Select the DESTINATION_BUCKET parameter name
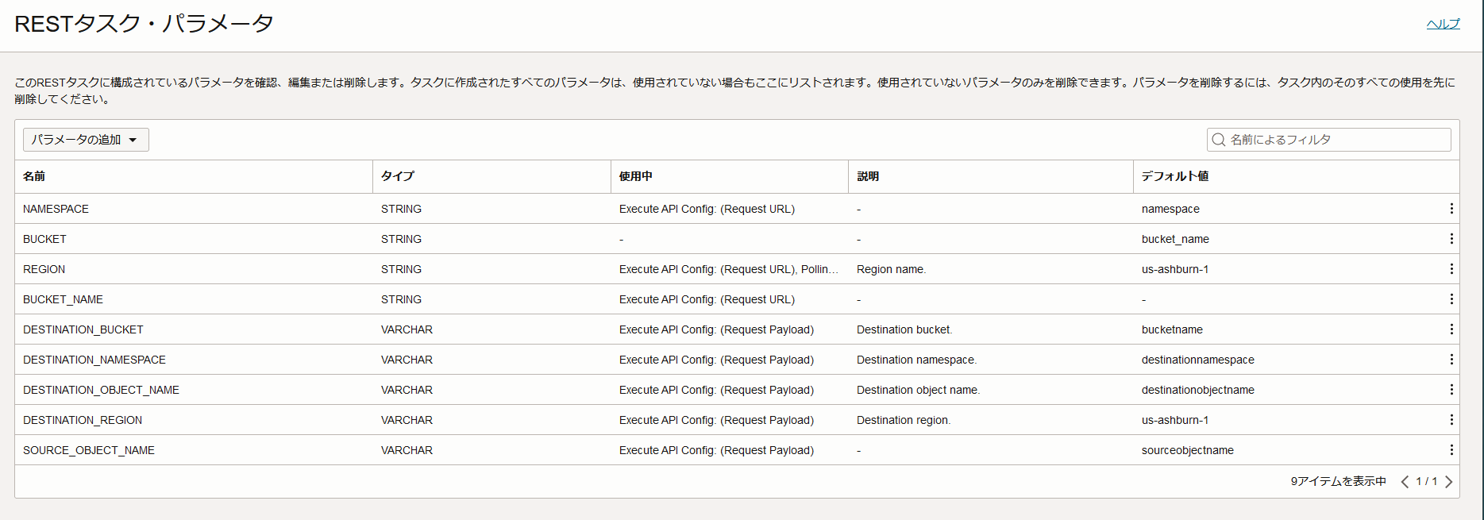Image resolution: width=1484 pixels, height=520 pixels. (x=83, y=329)
